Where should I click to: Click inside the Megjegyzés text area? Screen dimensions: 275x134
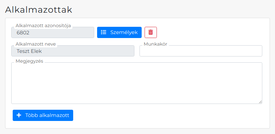pos(137,83)
